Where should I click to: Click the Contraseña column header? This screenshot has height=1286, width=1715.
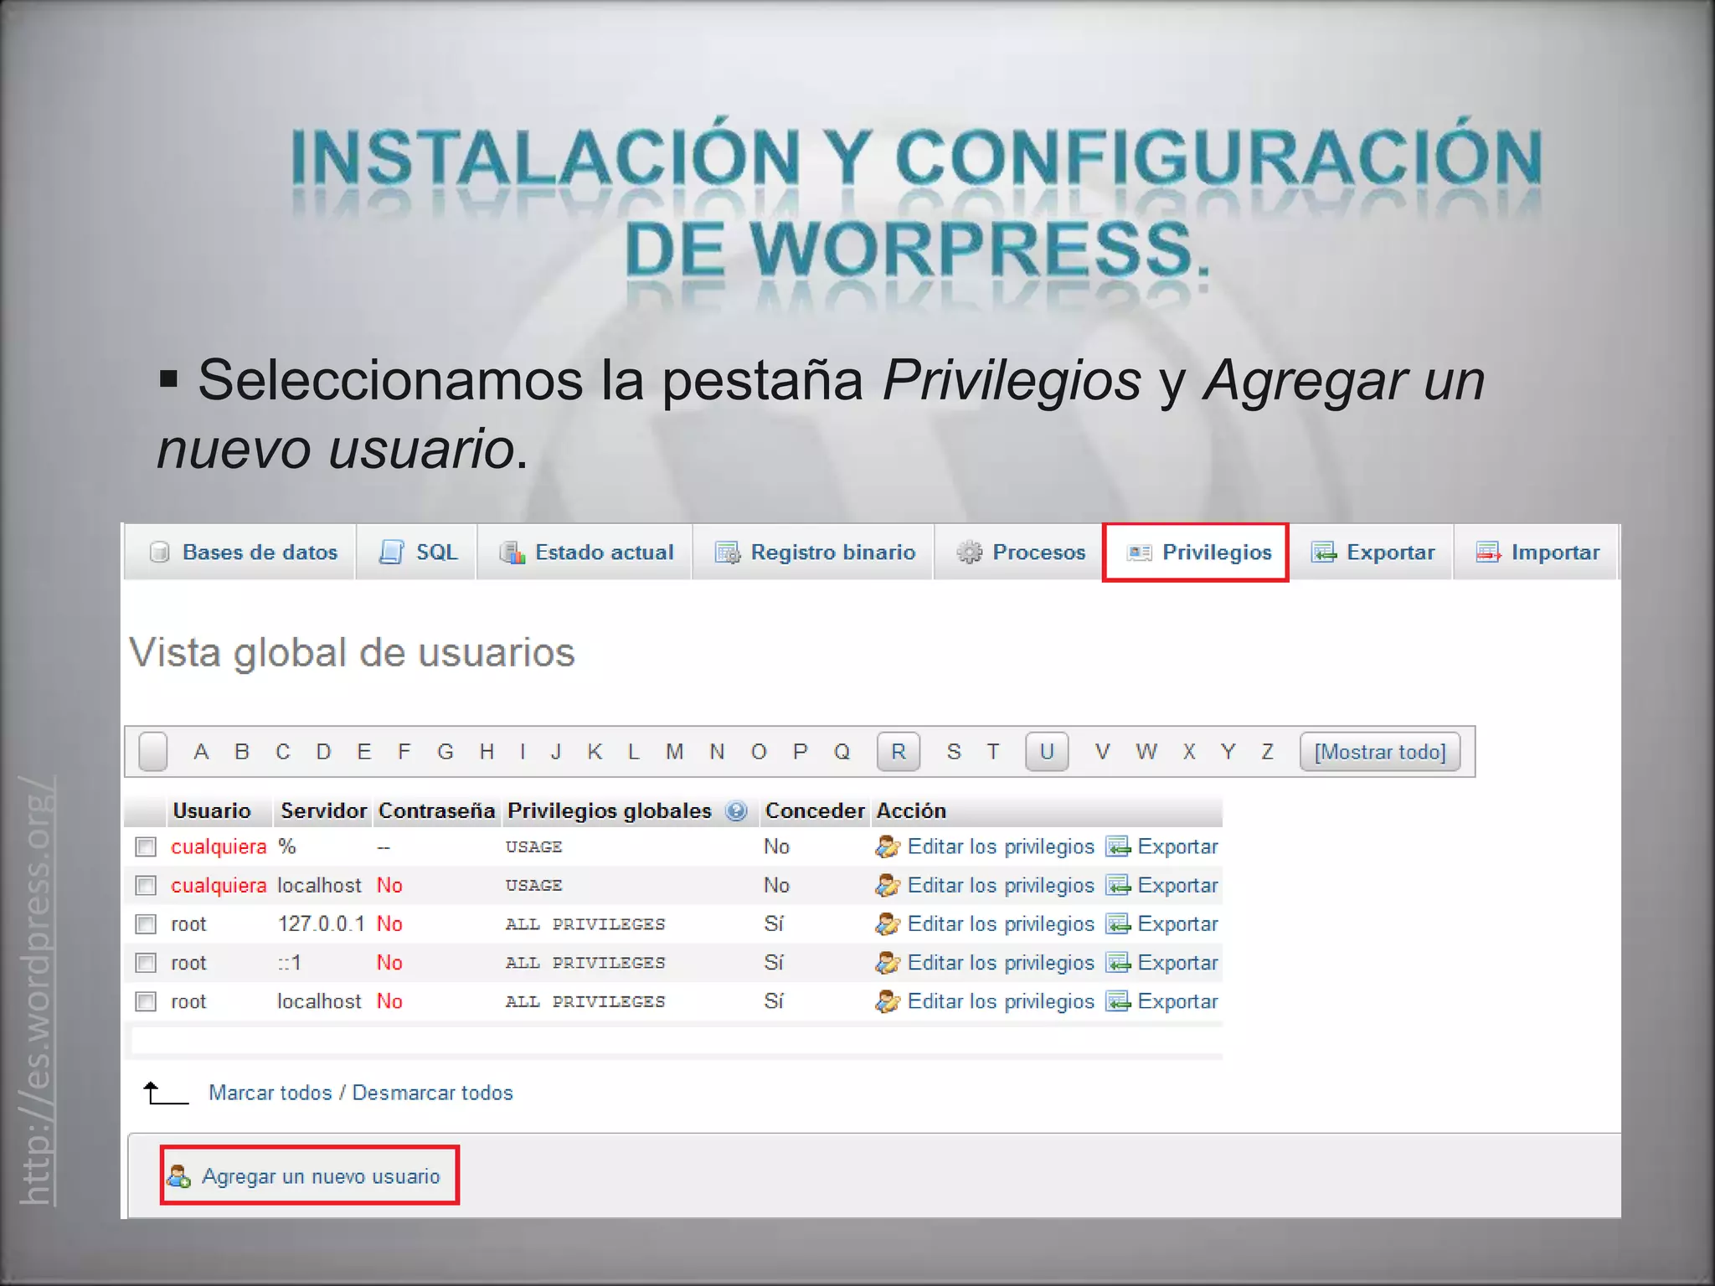click(x=436, y=810)
